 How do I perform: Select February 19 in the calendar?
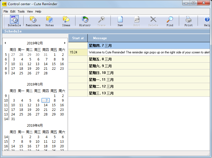tap(29, 69)
